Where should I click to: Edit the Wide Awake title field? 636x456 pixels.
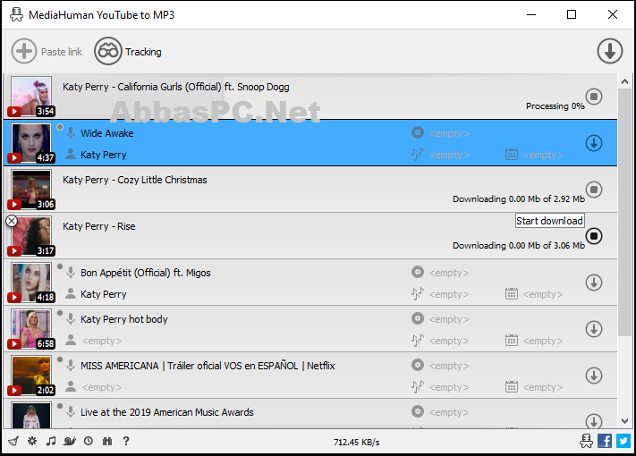[107, 133]
